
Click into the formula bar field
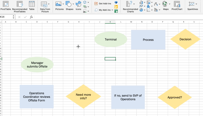(119, 17)
